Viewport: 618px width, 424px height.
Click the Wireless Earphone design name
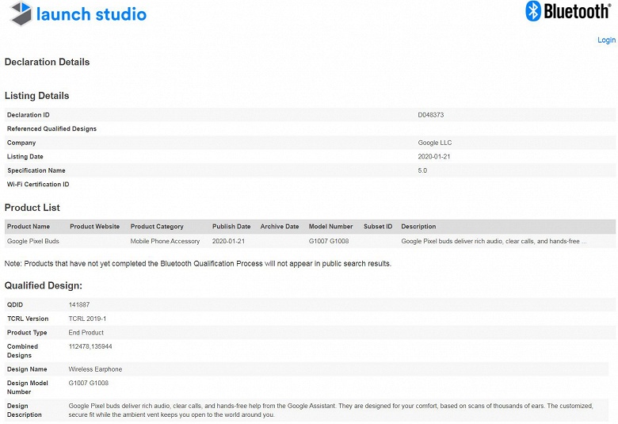click(x=96, y=369)
